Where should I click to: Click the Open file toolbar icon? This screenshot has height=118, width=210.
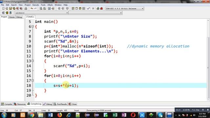click(7, 9)
